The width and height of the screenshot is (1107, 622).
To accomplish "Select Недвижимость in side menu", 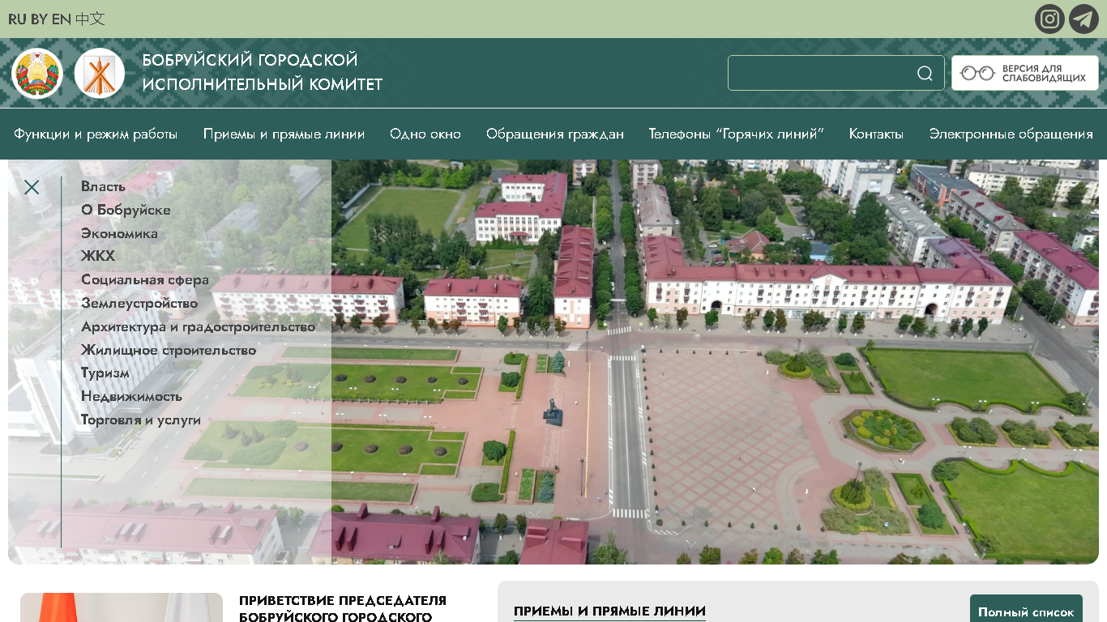I will pyautogui.click(x=131, y=397).
